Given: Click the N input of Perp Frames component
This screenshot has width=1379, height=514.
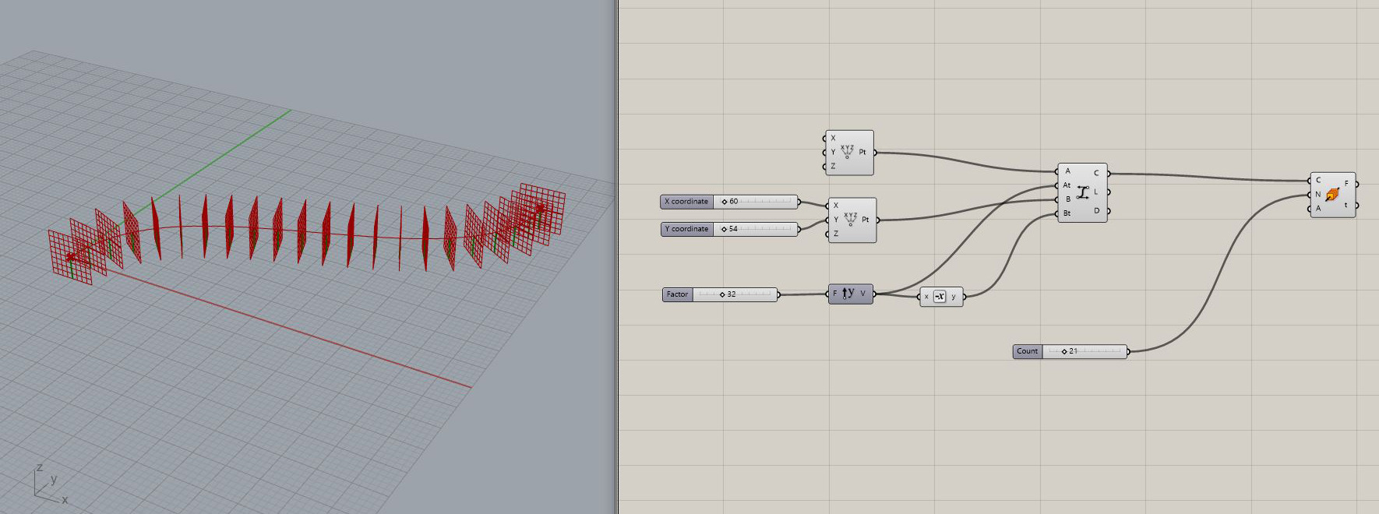Looking at the screenshot, I should [1318, 194].
